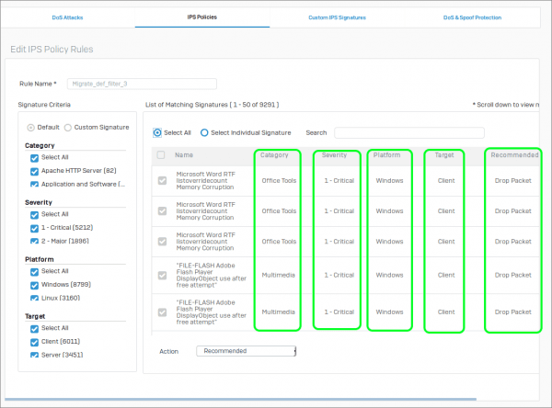Image resolution: width=552 pixels, height=408 pixels.
Task: Uncheck Apache HTTP Server (82) category
Action: coord(34,171)
